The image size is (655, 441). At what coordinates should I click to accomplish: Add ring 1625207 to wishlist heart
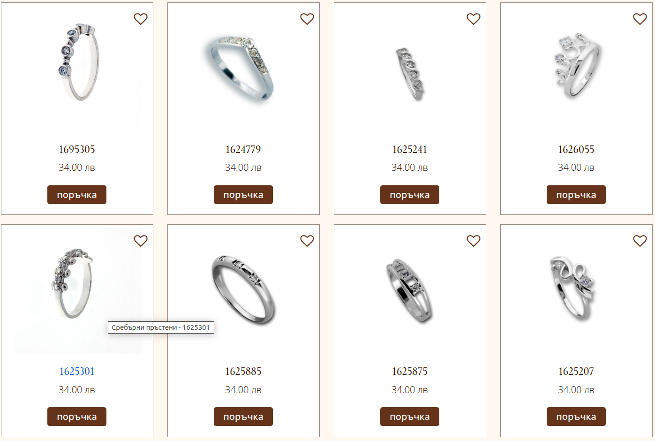[x=640, y=241]
